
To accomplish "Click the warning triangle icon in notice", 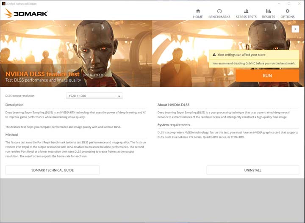I will coord(214,55).
